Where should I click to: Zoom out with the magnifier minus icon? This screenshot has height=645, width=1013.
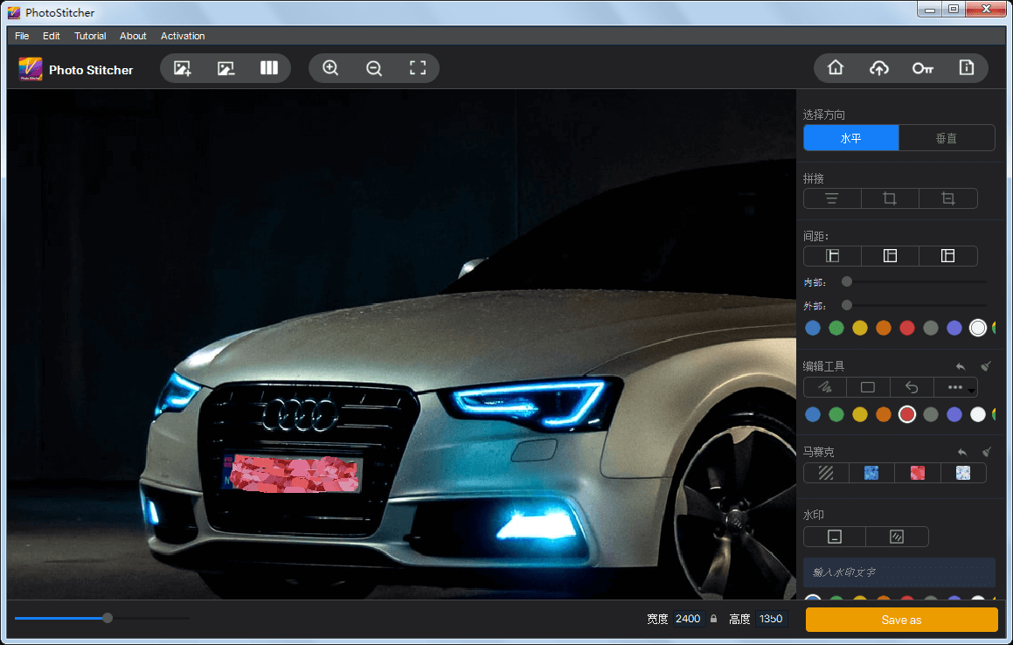(374, 68)
